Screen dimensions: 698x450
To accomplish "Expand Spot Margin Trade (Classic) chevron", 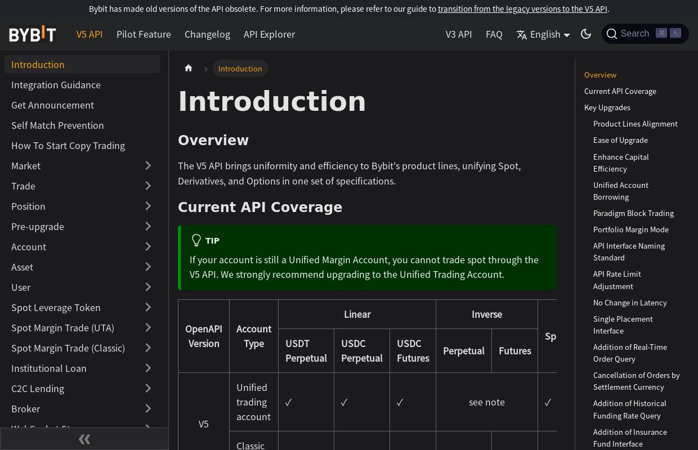I will pos(148,348).
